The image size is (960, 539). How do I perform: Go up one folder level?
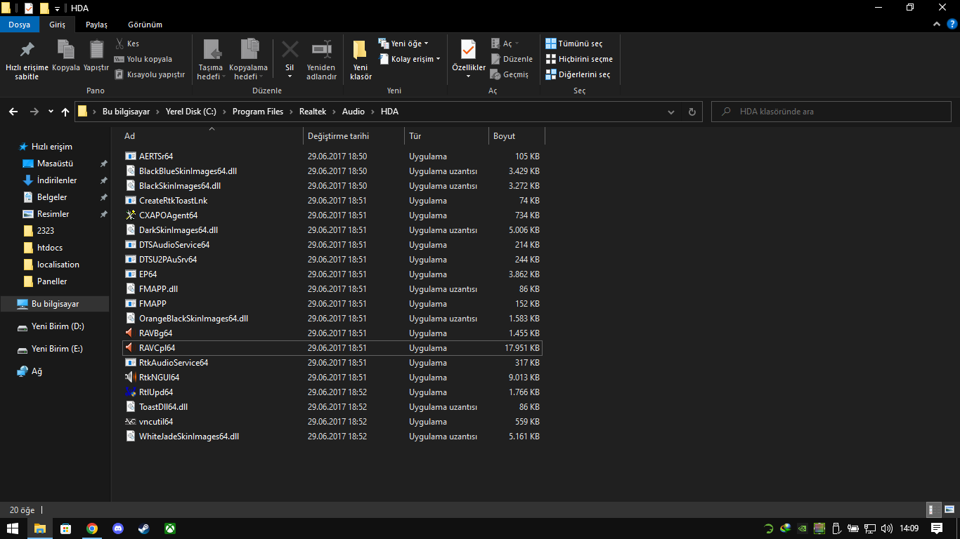coord(65,112)
